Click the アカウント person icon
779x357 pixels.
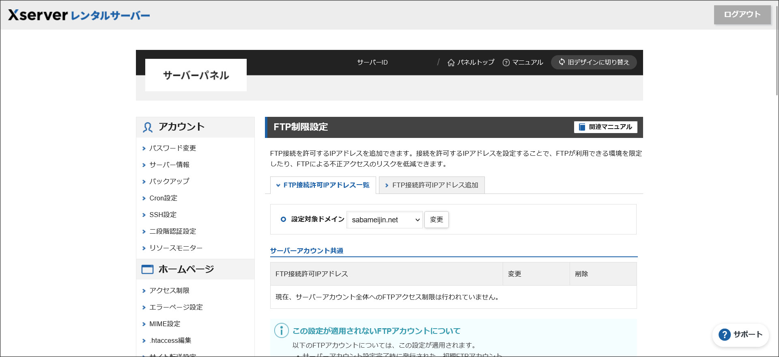click(148, 127)
